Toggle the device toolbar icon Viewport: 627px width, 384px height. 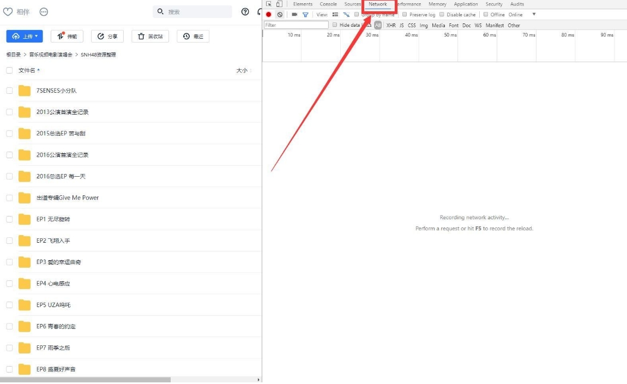pyautogui.click(x=279, y=4)
